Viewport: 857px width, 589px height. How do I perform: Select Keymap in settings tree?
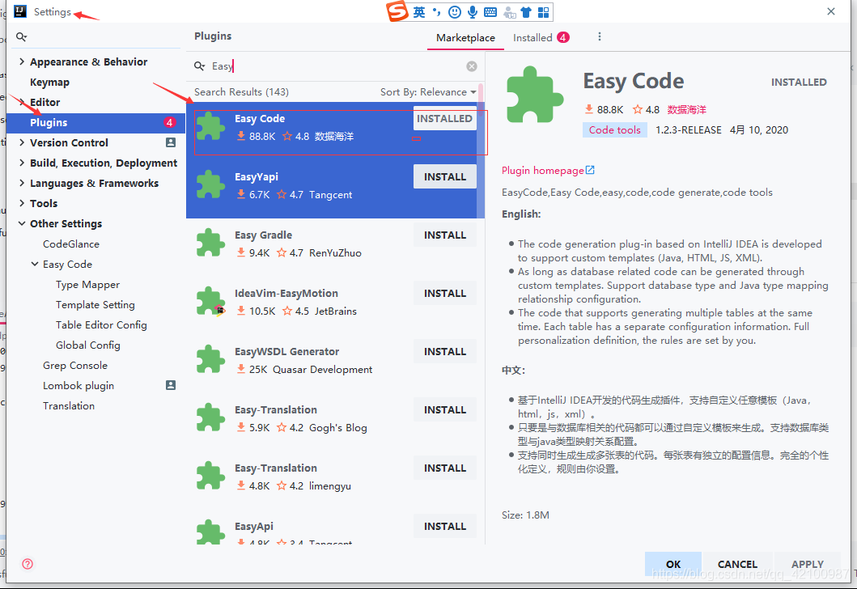[49, 82]
